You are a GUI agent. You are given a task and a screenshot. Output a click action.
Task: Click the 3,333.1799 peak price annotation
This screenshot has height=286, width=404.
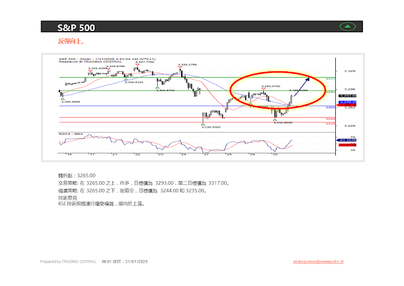[187, 64]
